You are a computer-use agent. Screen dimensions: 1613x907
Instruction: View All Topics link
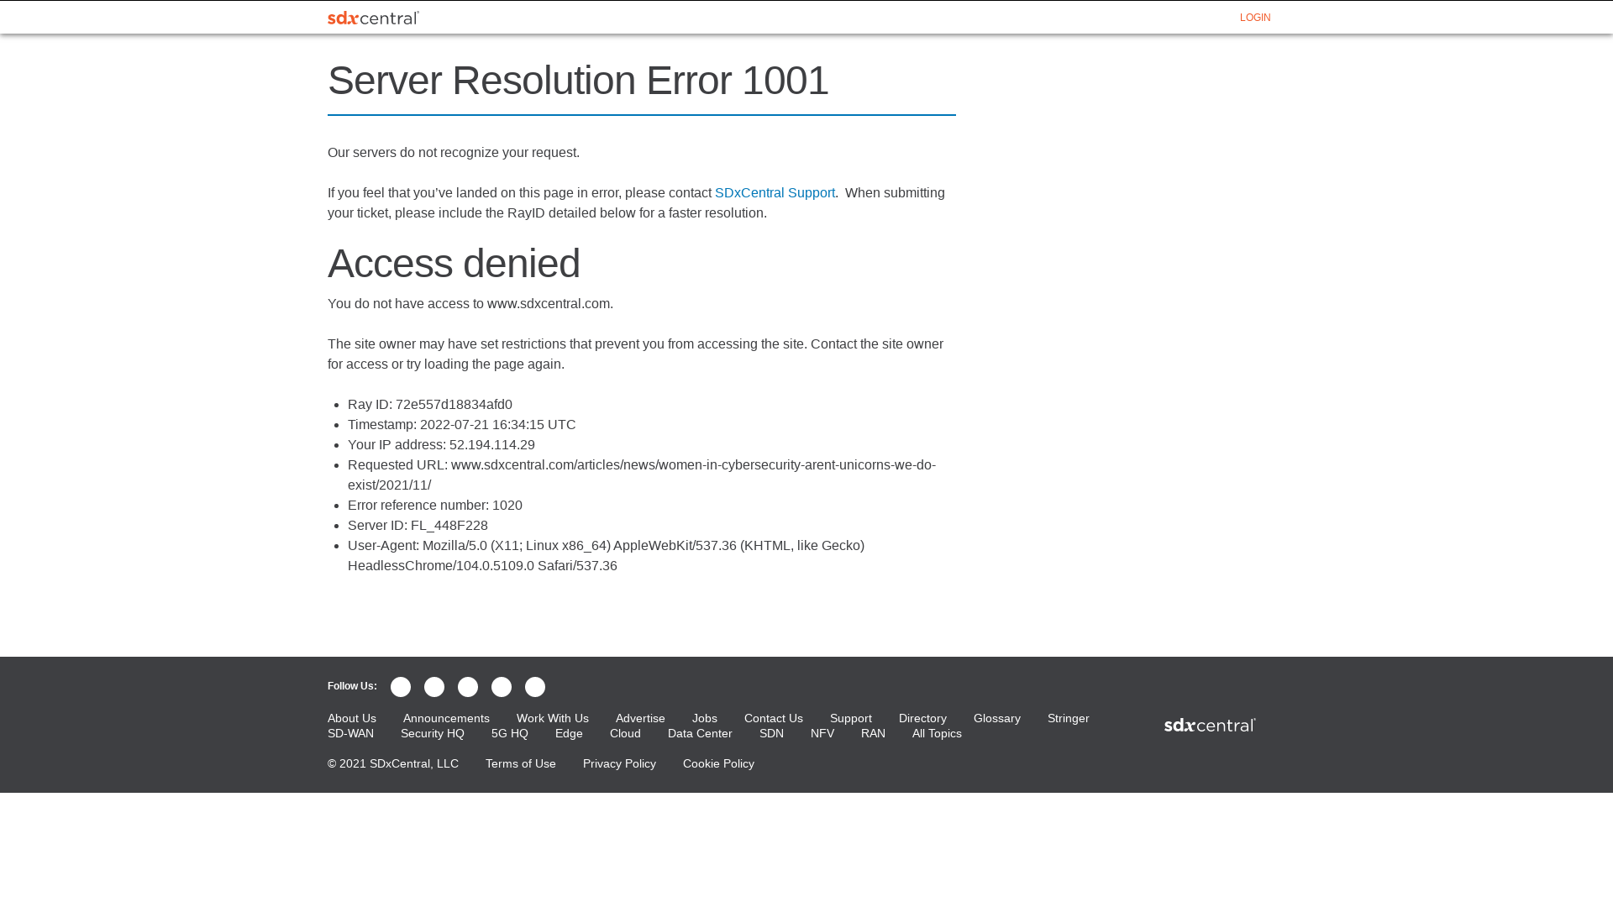point(937,734)
